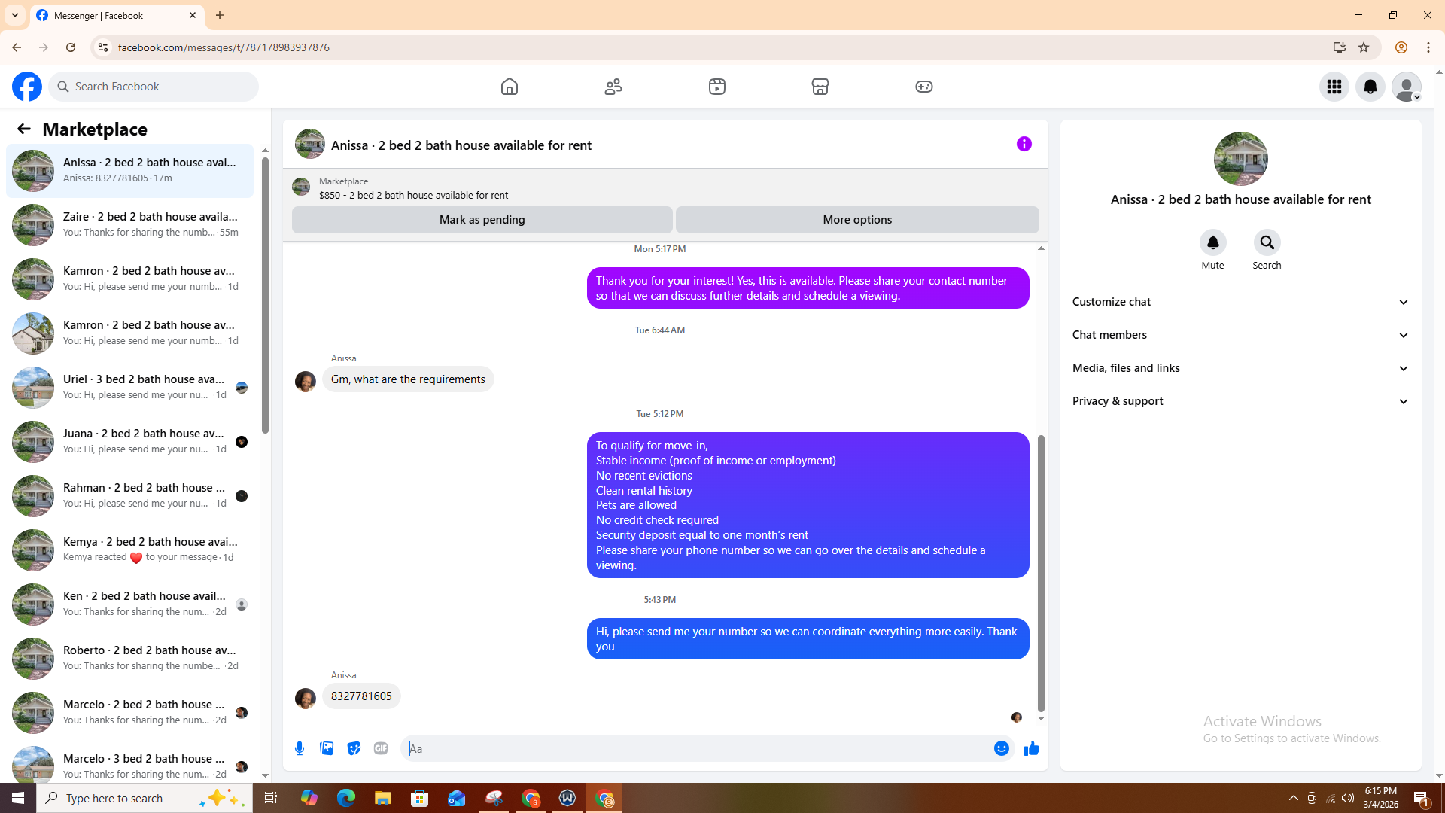Mark the listing as pending
The width and height of the screenshot is (1445, 813).
482,220
